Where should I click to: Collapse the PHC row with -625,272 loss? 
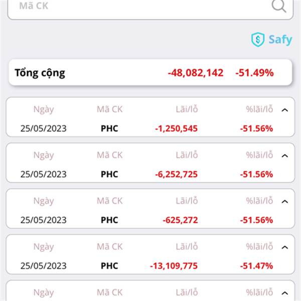[x=285, y=202]
